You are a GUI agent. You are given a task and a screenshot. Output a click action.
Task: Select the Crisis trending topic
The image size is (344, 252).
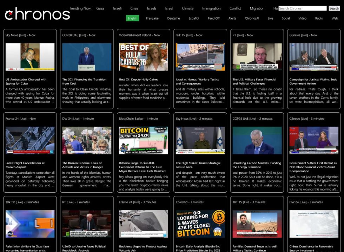[134, 8]
